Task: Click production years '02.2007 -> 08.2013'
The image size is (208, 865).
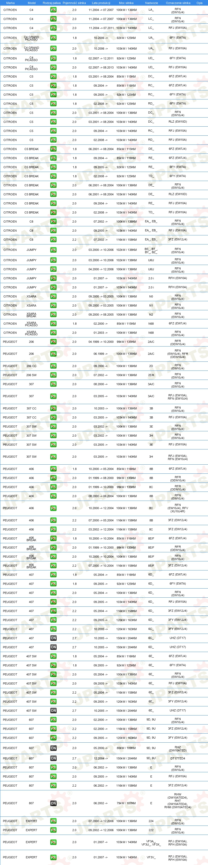Action: point(101,67)
